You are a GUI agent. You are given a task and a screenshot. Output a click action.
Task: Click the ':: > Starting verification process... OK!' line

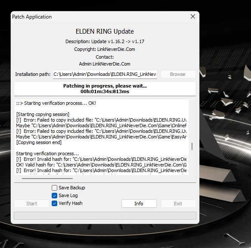click(x=56, y=103)
